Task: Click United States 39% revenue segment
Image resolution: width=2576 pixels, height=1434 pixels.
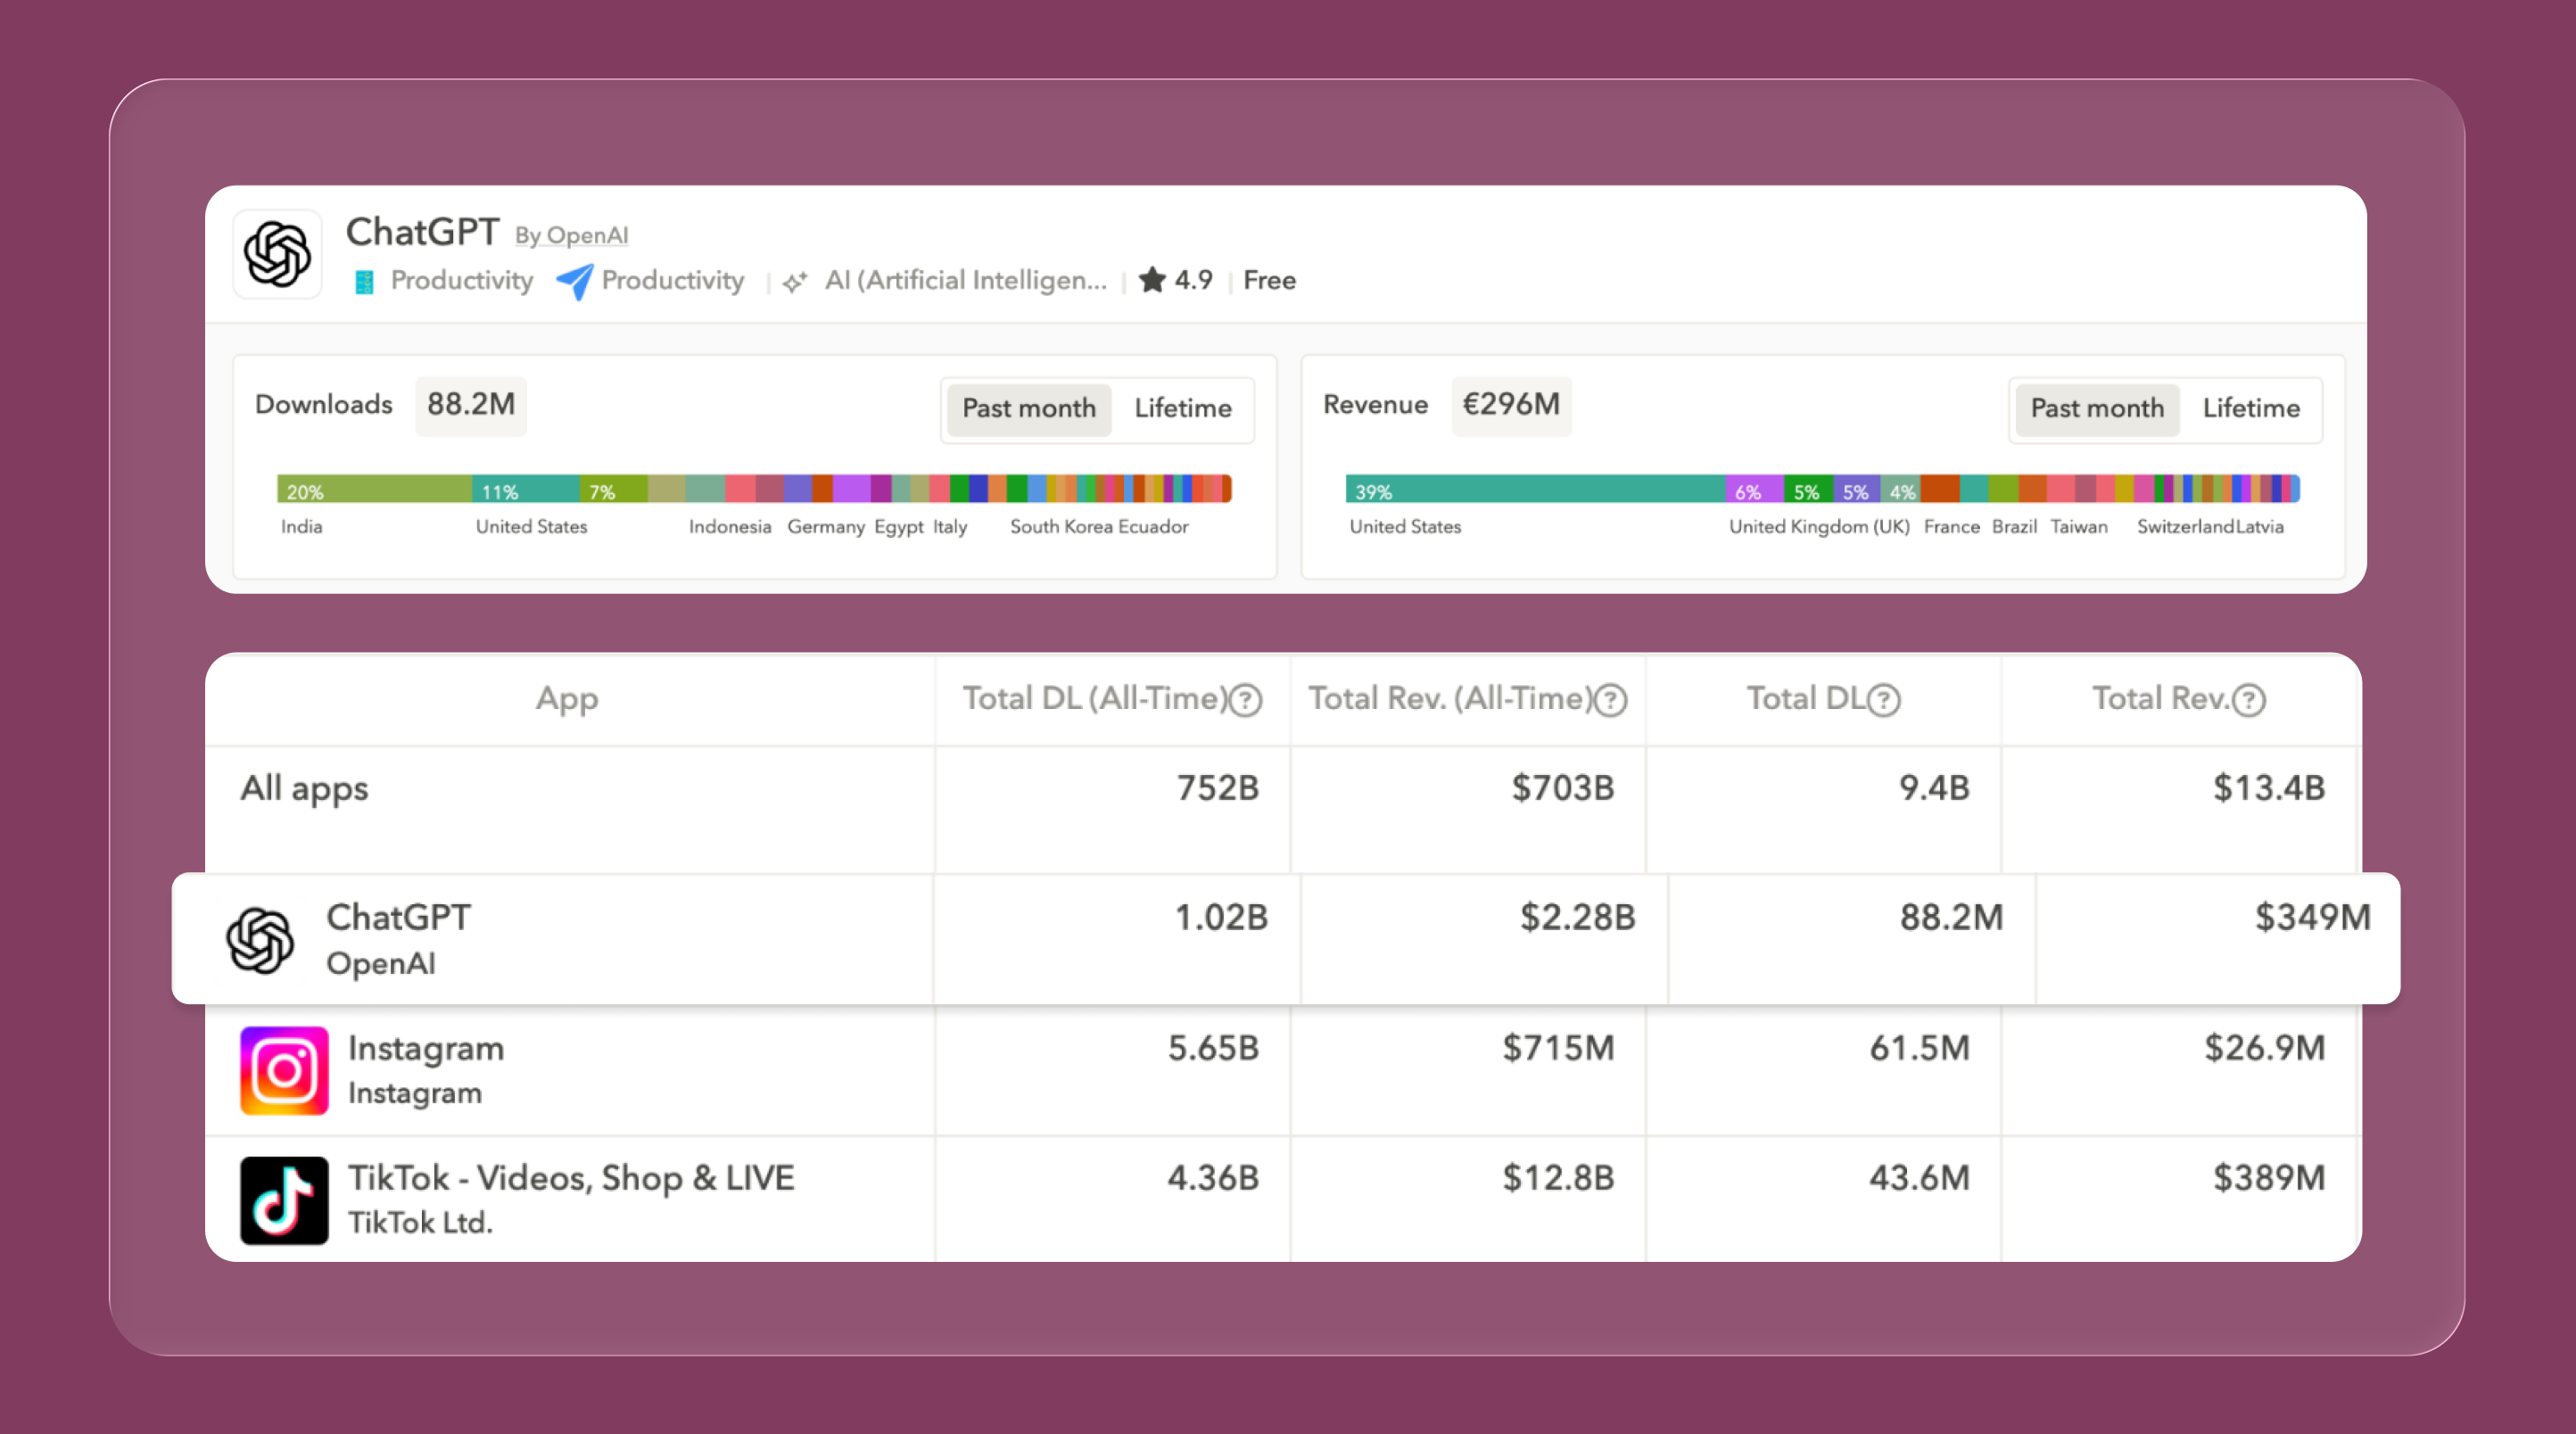Action: [x=1535, y=489]
